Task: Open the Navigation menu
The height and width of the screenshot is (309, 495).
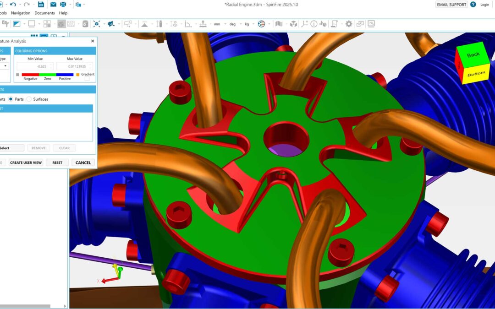Action: [x=21, y=13]
